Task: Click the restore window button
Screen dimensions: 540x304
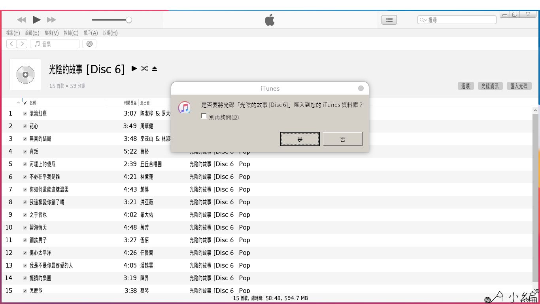Action: (x=514, y=15)
